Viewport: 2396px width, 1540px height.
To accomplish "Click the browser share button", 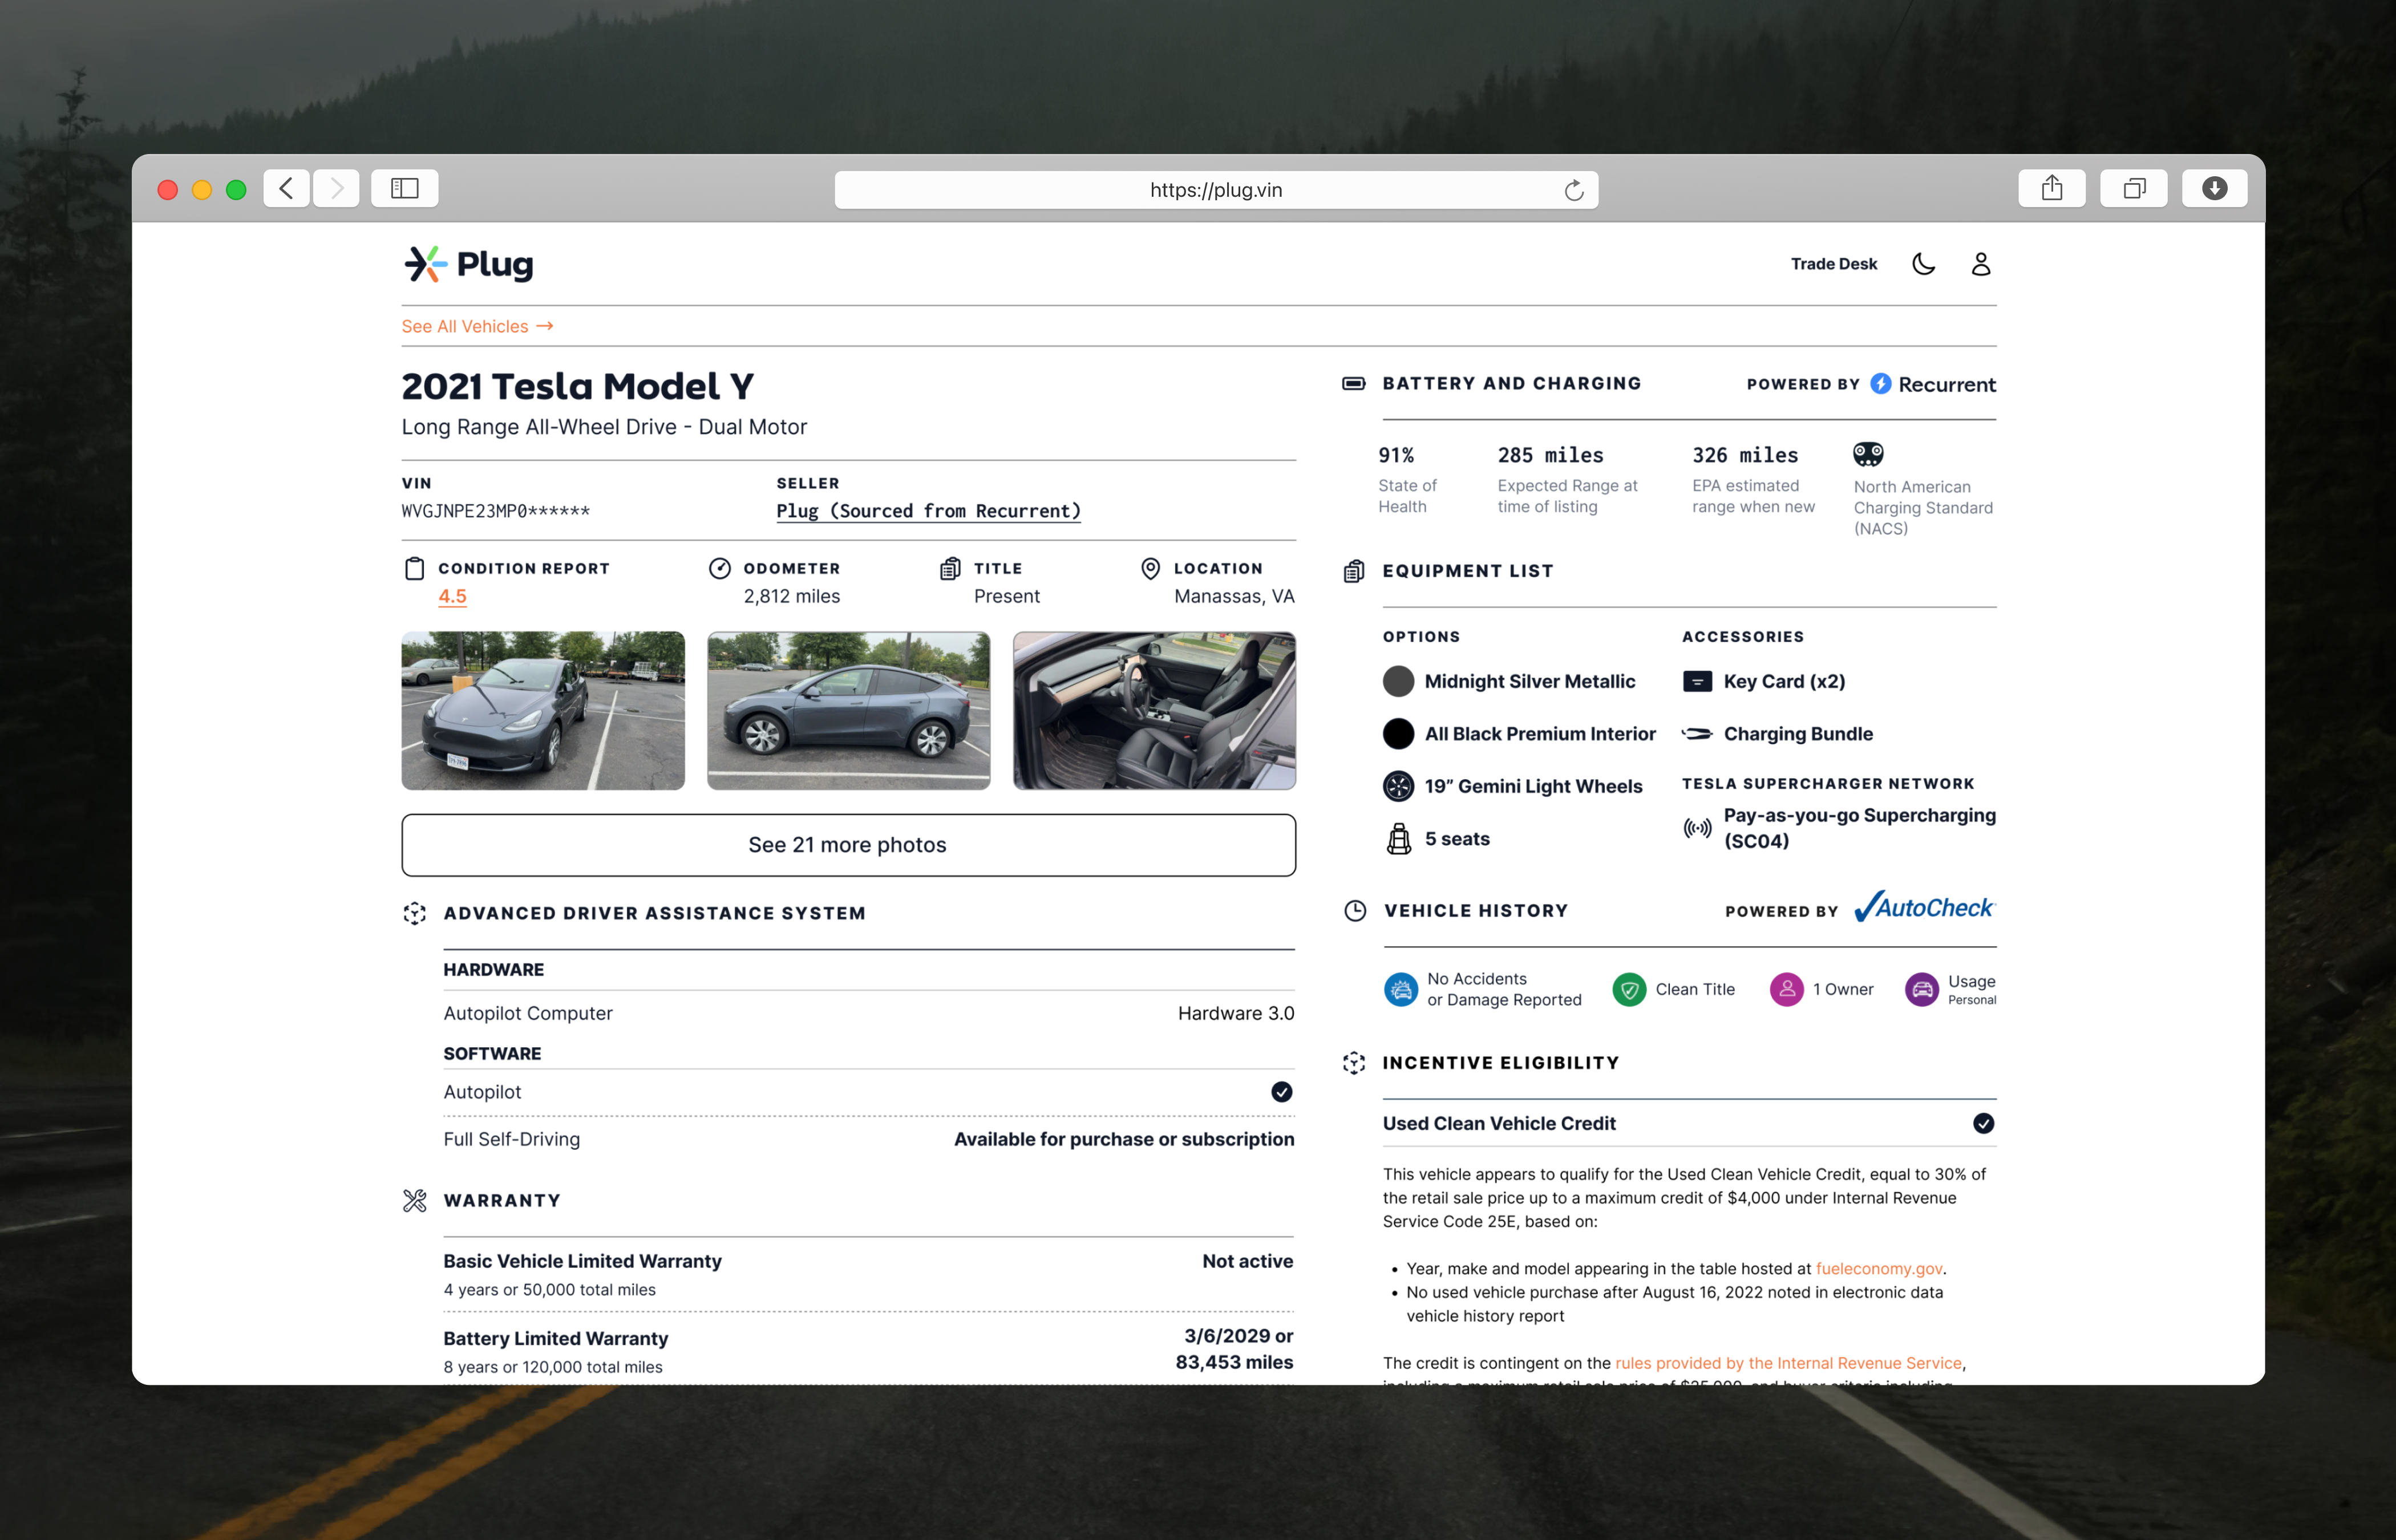I will pyautogui.click(x=2051, y=188).
